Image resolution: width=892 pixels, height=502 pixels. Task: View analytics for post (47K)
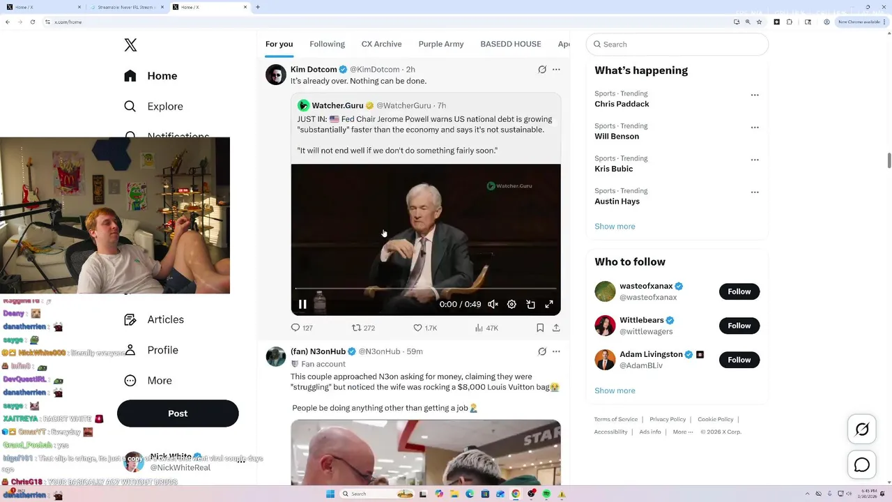pos(486,328)
